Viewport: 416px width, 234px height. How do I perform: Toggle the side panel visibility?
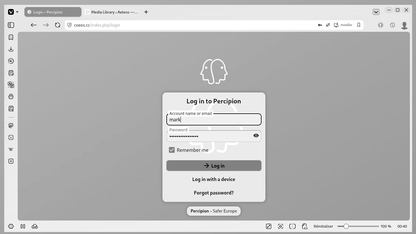pyautogui.click(x=11, y=25)
